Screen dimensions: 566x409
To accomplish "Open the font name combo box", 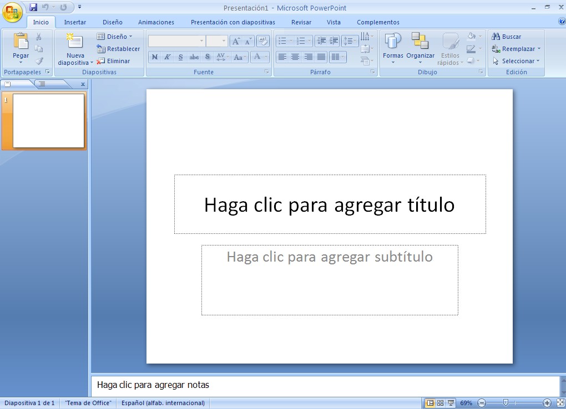I will 177,41.
